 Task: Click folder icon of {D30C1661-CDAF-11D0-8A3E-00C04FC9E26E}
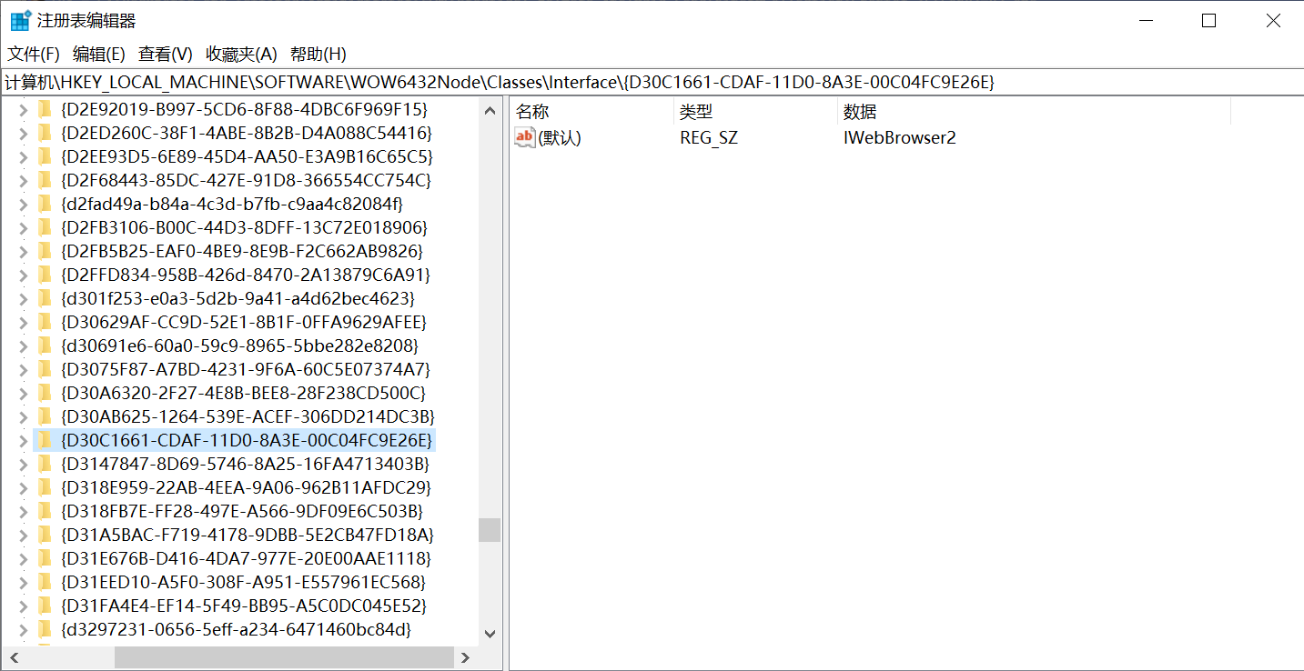point(44,440)
